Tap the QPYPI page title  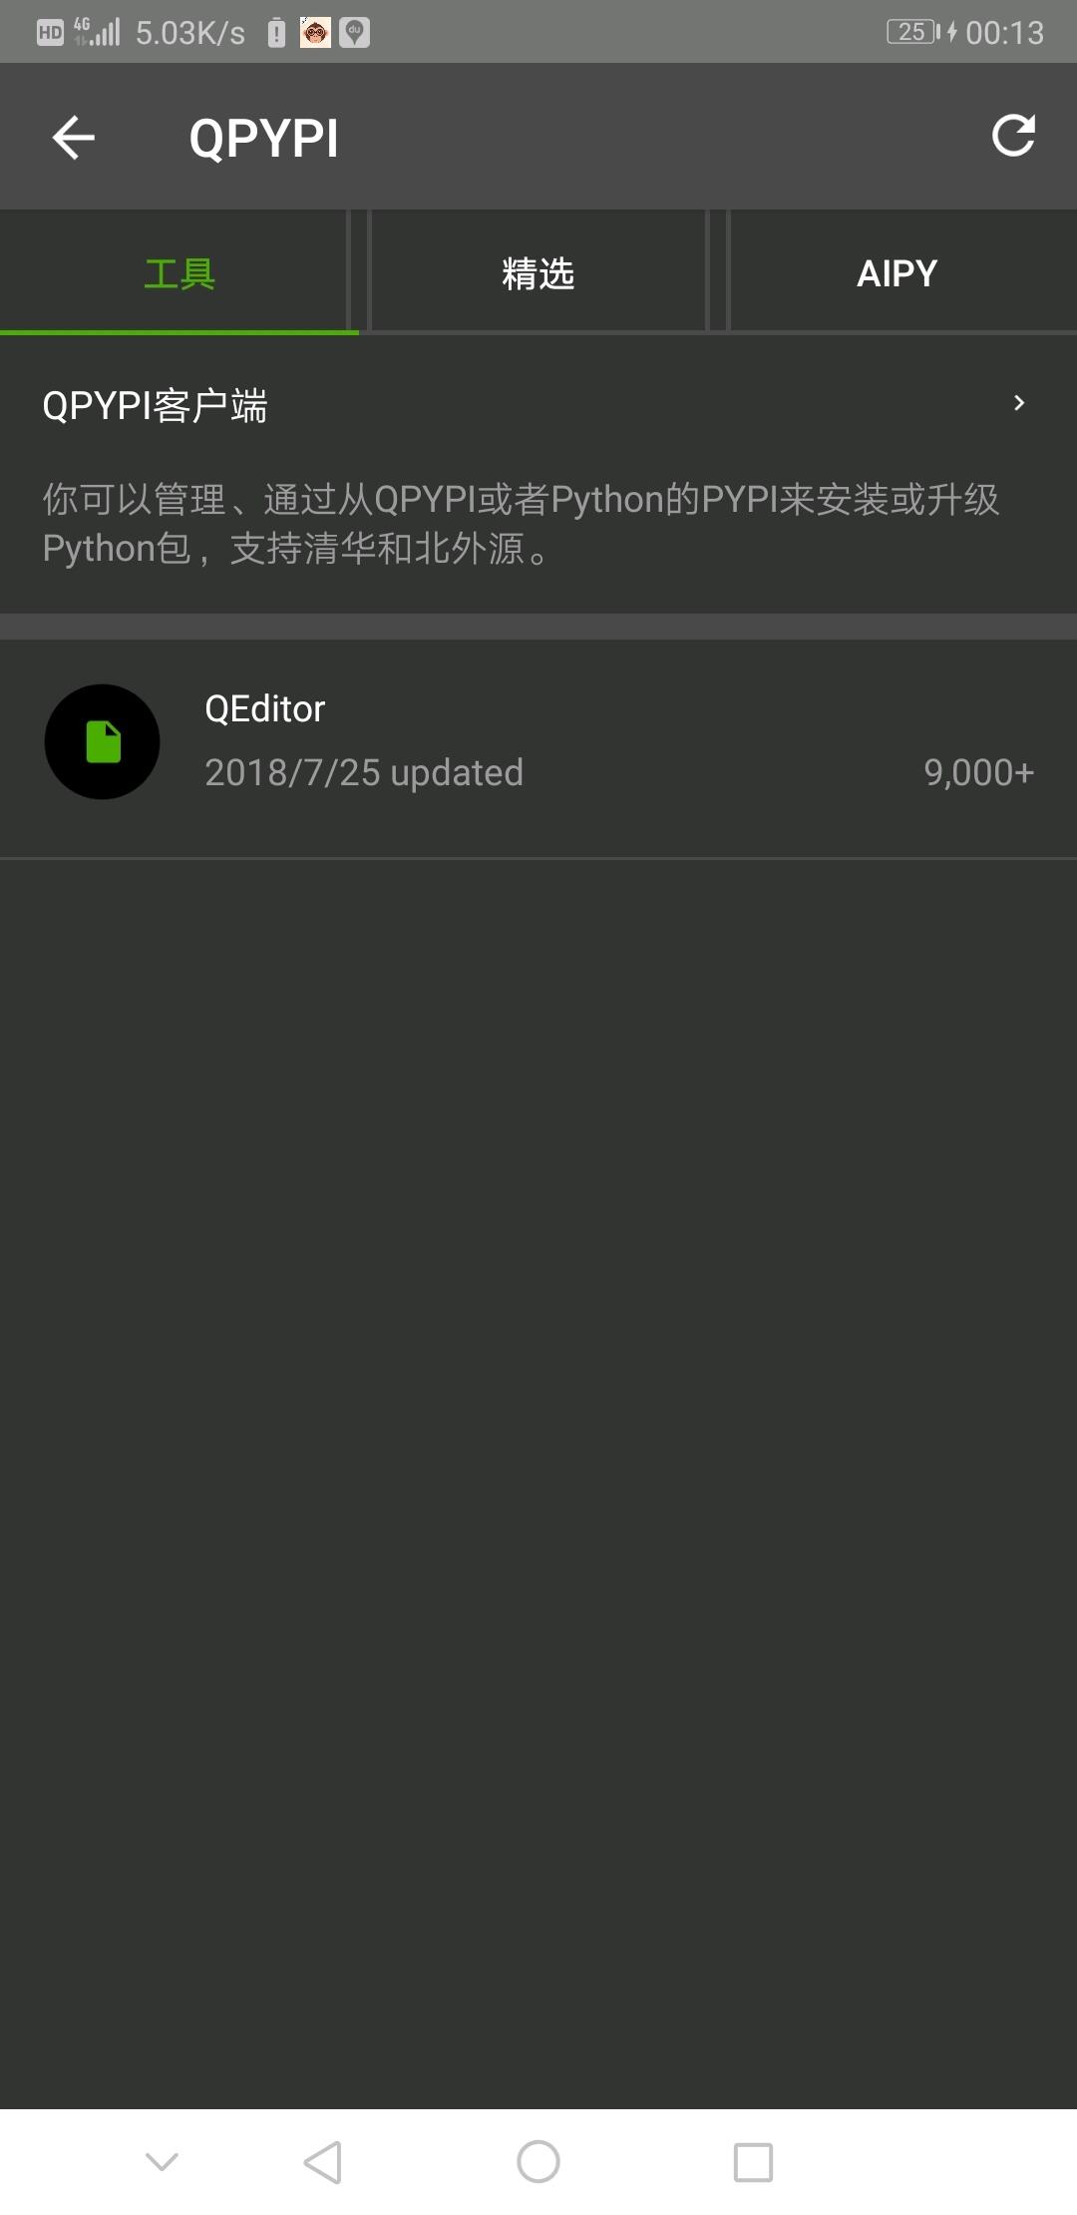point(264,138)
